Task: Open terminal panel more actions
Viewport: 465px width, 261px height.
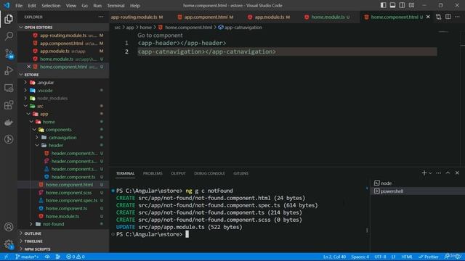Action: pyautogui.click(x=439, y=173)
